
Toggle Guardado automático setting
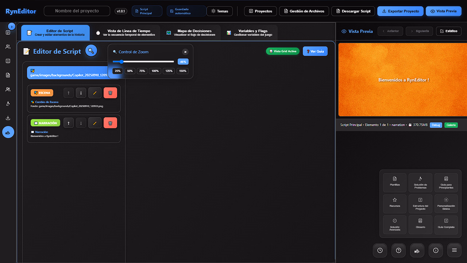click(x=186, y=11)
